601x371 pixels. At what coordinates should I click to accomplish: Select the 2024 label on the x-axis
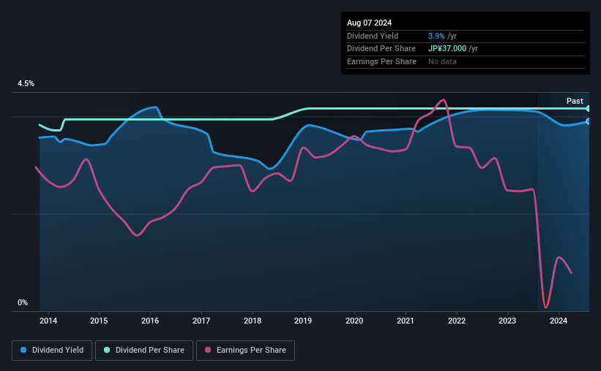point(559,321)
